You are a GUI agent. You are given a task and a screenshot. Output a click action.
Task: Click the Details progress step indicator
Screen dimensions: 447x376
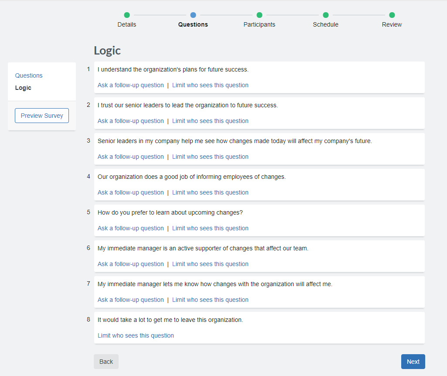point(126,14)
